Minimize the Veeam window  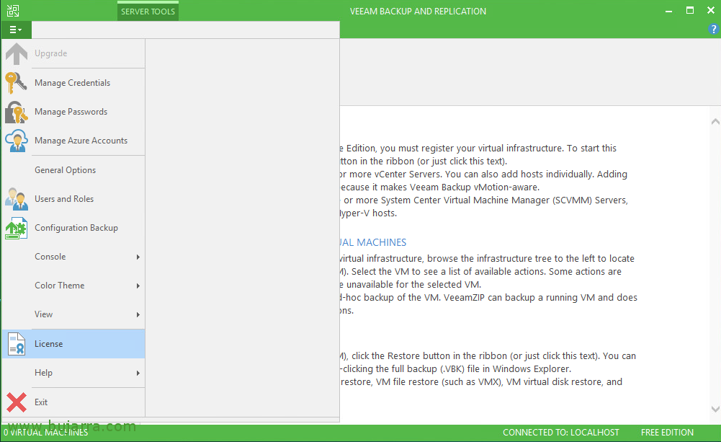click(x=668, y=11)
